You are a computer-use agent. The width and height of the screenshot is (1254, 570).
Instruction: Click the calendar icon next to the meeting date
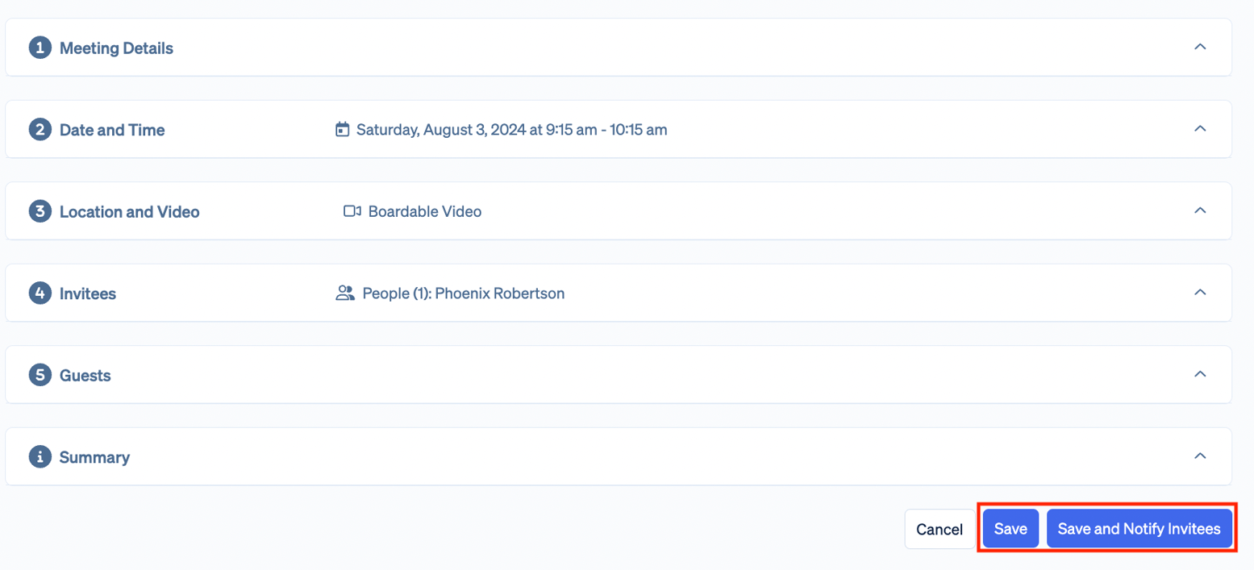[x=344, y=129]
